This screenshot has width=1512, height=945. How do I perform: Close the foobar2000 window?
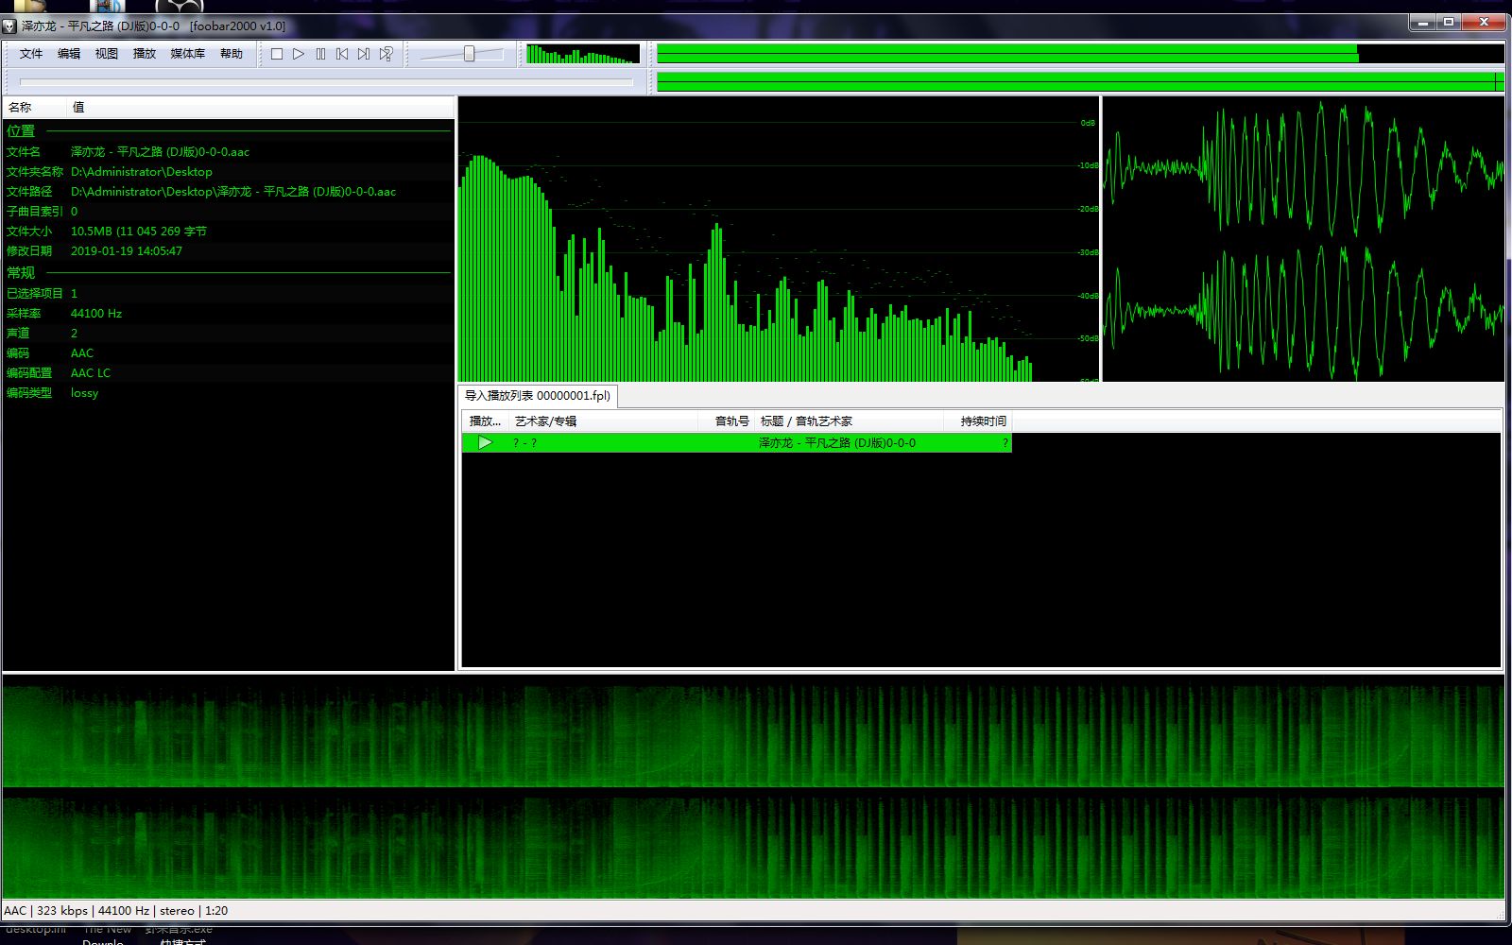(x=1485, y=23)
